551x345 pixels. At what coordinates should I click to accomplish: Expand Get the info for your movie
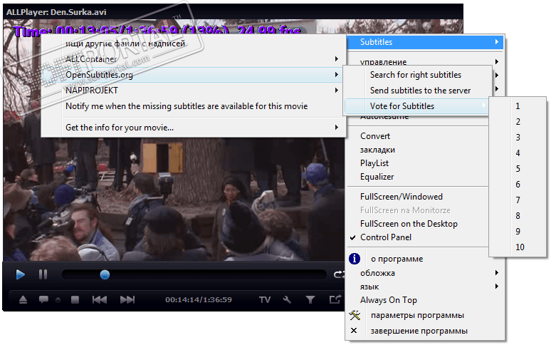click(193, 128)
